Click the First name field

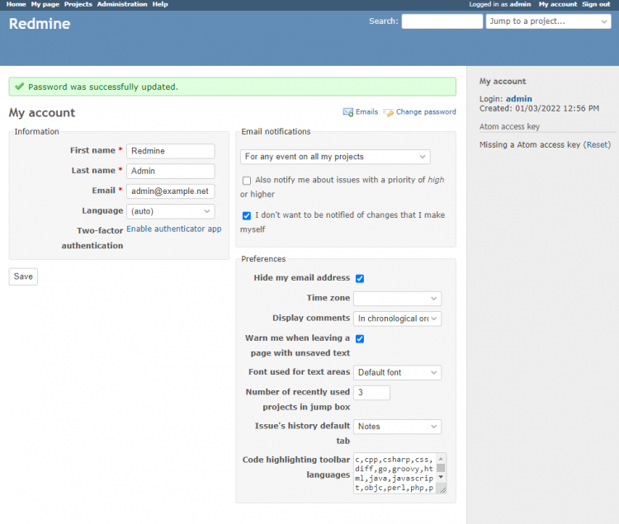tap(171, 151)
